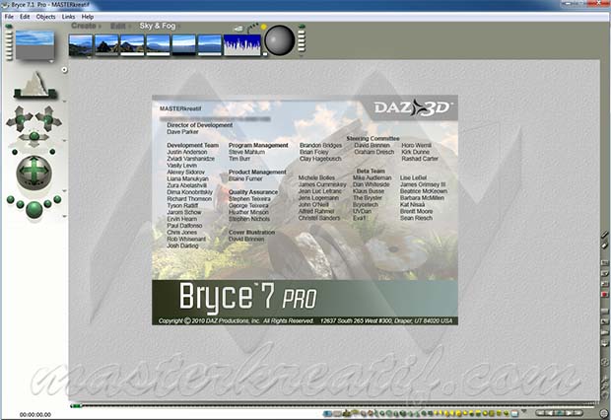This screenshot has height=420, width=611.
Task: Click the right camera cross arrows control
Action: (48, 118)
